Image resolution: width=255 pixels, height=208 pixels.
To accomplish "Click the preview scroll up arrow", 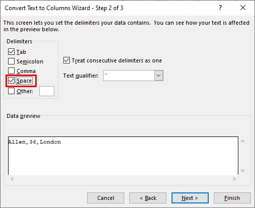I will [x=242, y=142].
